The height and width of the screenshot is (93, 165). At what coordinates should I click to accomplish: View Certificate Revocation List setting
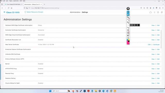(153, 40)
